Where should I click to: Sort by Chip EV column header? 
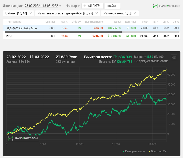[76, 22]
